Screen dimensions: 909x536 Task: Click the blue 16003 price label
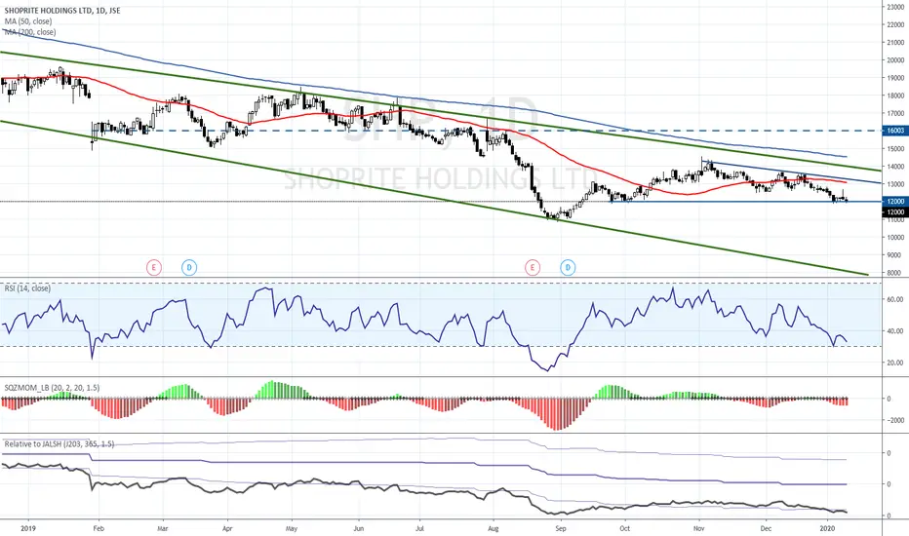point(894,131)
